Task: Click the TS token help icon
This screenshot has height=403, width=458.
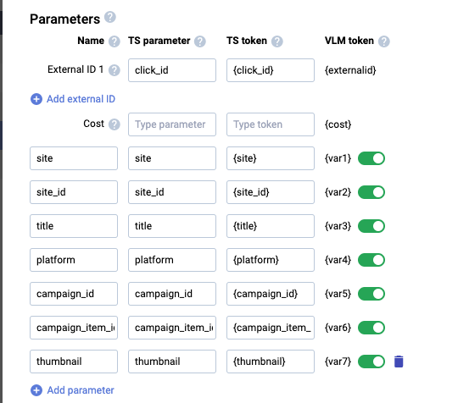Action: pos(276,41)
